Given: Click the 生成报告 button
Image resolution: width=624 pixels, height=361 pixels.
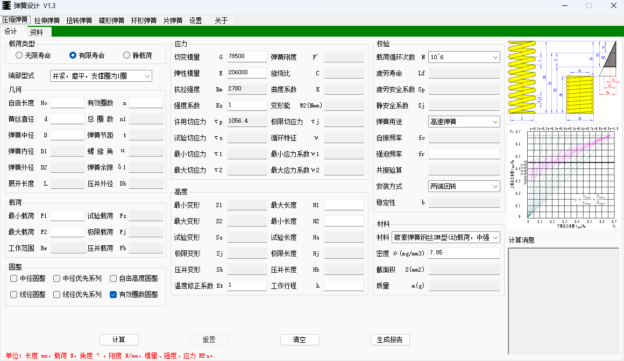Looking at the screenshot, I should (390, 339).
